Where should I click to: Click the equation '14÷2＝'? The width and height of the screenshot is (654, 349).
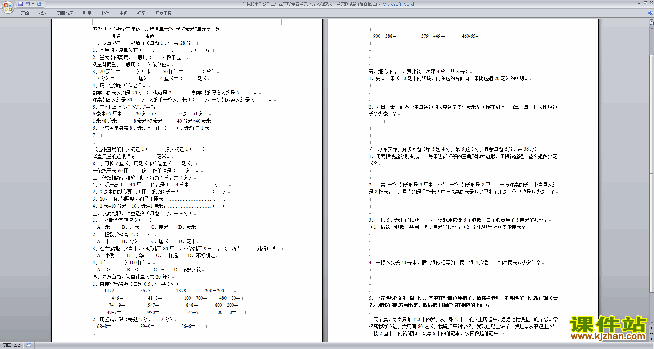pyautogui.click(x=111, y=291)
